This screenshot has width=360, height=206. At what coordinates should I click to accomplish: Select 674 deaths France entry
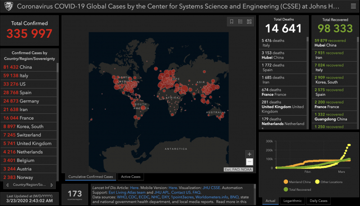tap(283, 92)
